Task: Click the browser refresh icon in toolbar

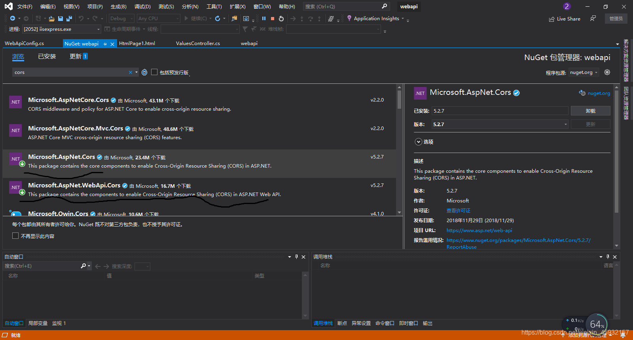Action: point(218,19)
